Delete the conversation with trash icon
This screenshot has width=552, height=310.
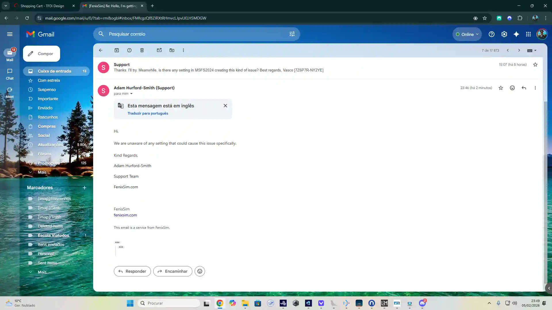(142, 50)
